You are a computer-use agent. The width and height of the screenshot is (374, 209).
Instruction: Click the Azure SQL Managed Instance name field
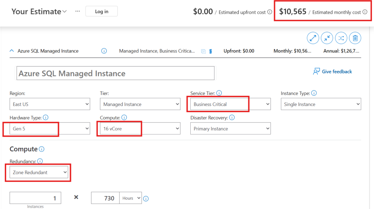click(x=115, y=73)
